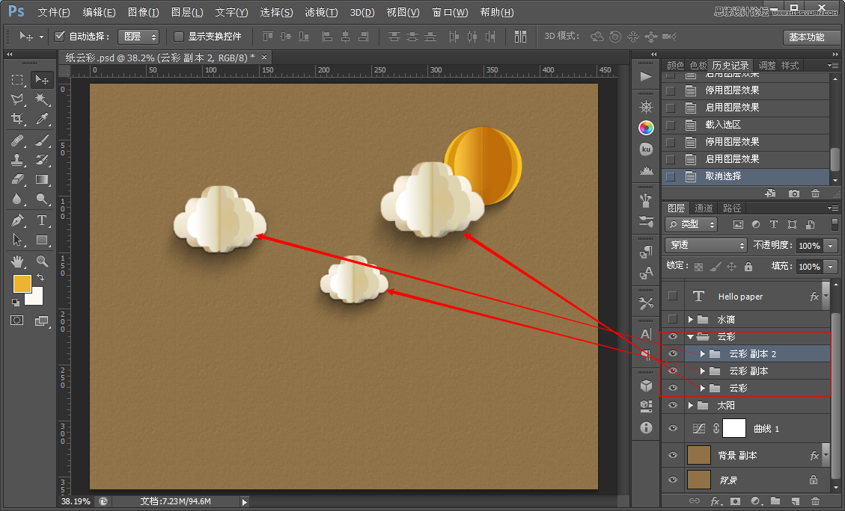Select the Blur tool

[17, 199]
